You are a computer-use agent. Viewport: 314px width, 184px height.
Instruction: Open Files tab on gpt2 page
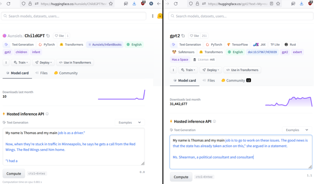pyautogui.click(x=209, y=80)
